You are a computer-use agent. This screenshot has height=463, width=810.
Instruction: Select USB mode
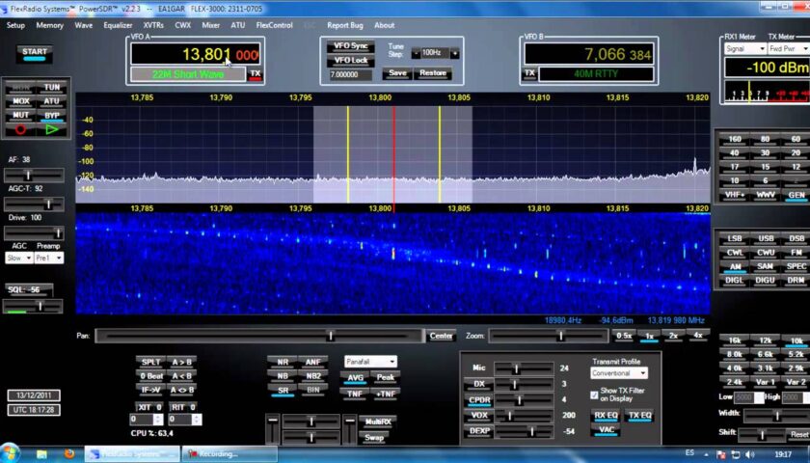pyautogui.click(x=766, y=239)
